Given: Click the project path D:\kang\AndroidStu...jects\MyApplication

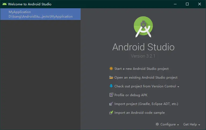Looking at the screenshot, I should pyautogui.click(x=41, y=17).
